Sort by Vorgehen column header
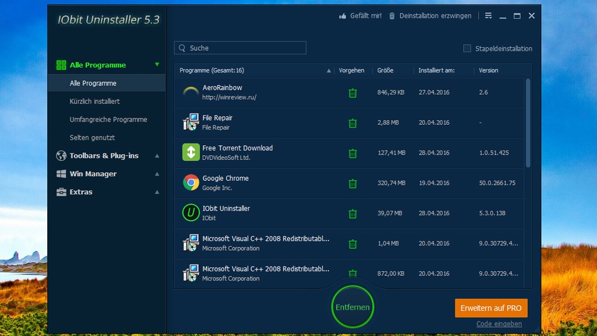Image resolution: width=597 pixels, height=336 pixels. coord(352,71)
